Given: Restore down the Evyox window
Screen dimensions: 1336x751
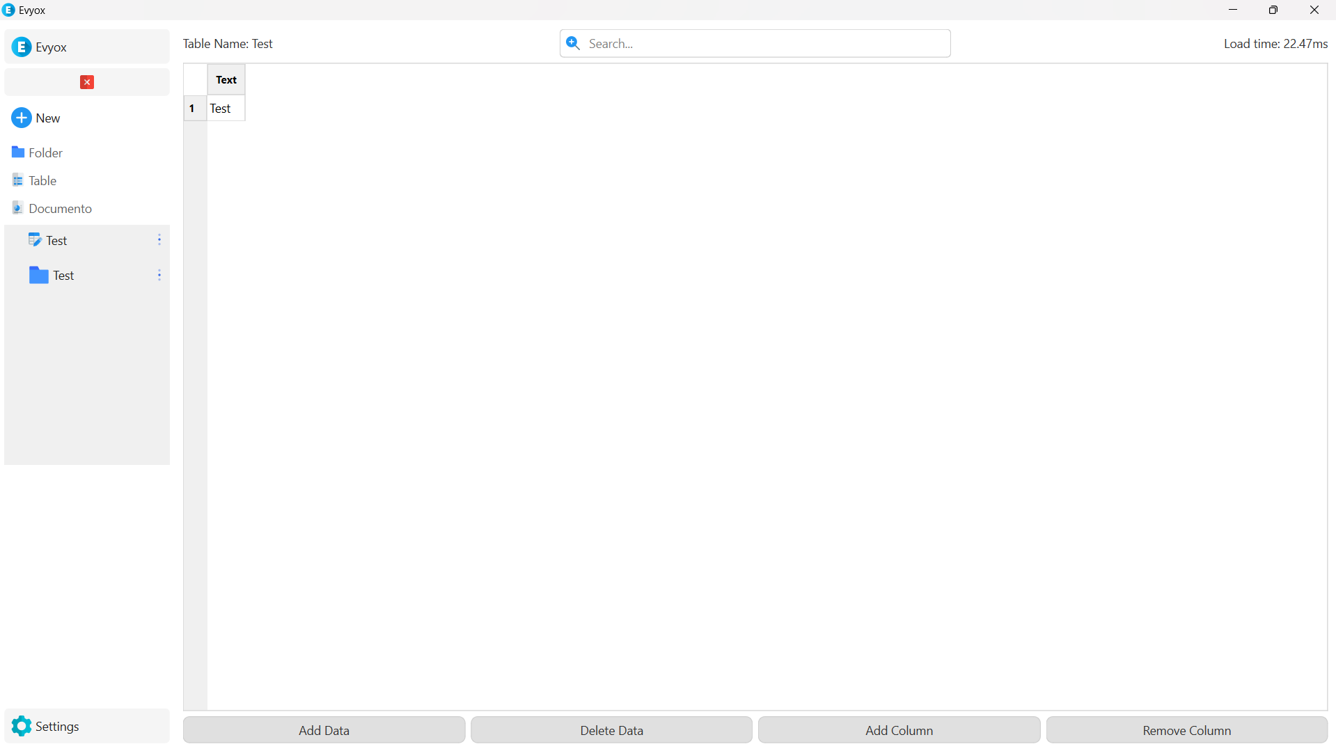Looking at the screenshot, I should [x=1273, y=10].
